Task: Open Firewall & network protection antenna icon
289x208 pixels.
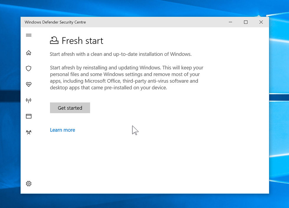Action: (29, 100)
